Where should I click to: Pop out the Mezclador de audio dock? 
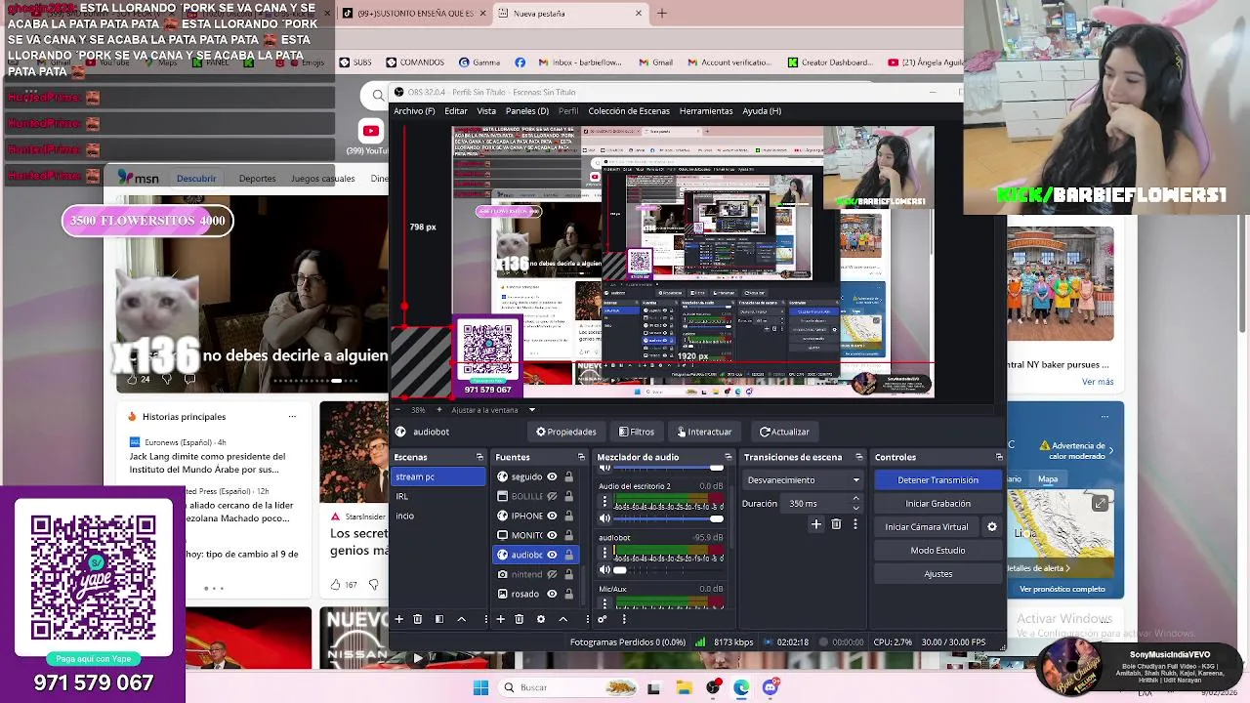728,457
